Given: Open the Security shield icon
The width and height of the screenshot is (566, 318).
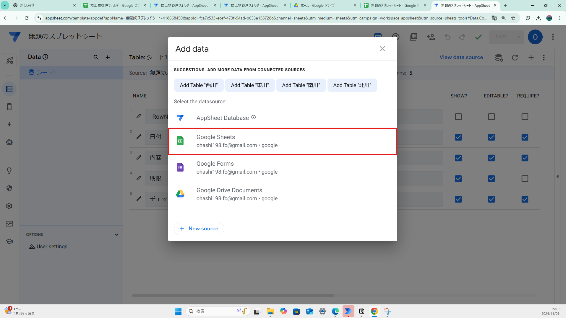Looking at the screenshot, I should 9,188.
